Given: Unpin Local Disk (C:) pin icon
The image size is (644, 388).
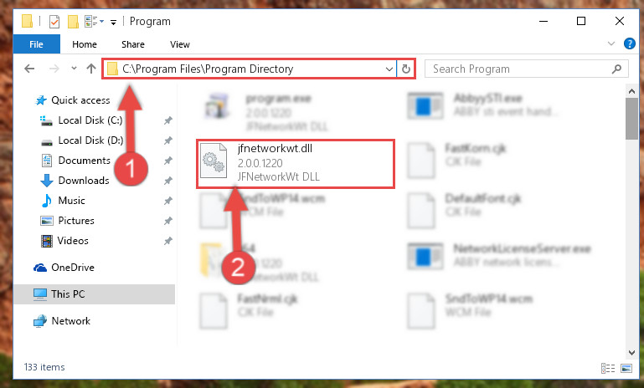Looking at the screenshot, I should coord(168,120).
